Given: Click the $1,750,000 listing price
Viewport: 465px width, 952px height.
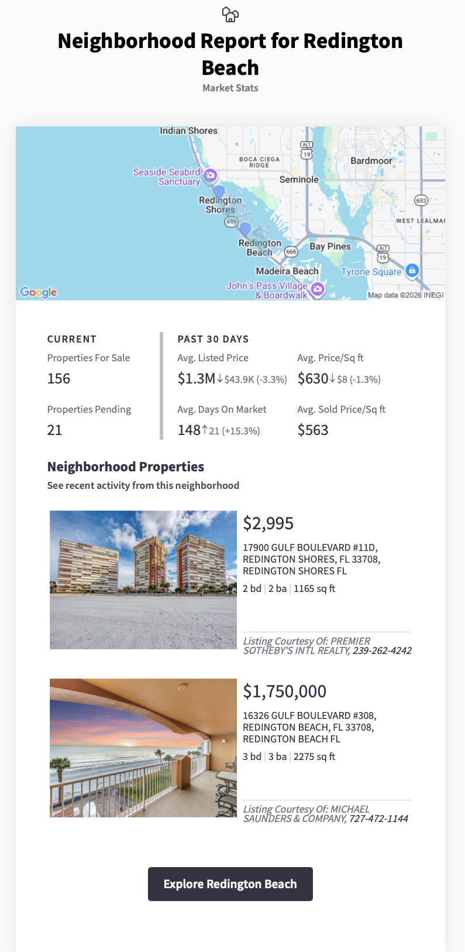Looking at the screenshot, I should [x=285, y=691].
